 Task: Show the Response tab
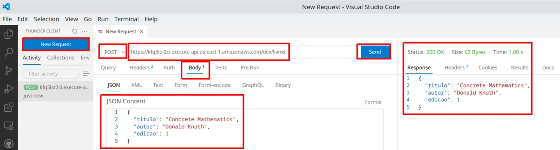tap(419, 68)
